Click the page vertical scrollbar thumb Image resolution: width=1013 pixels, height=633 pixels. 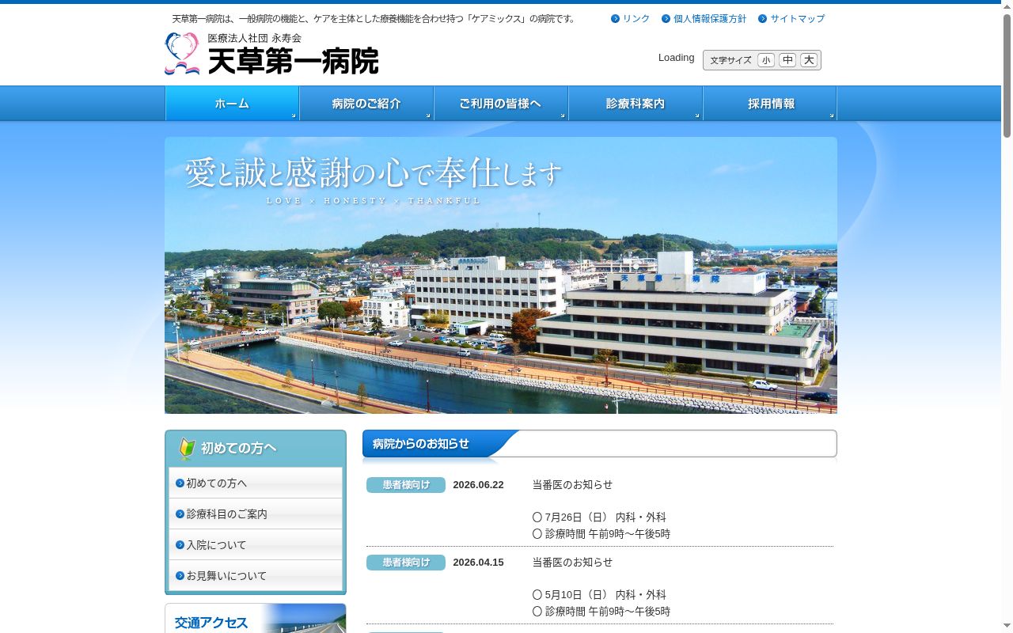coord(1007,75)
